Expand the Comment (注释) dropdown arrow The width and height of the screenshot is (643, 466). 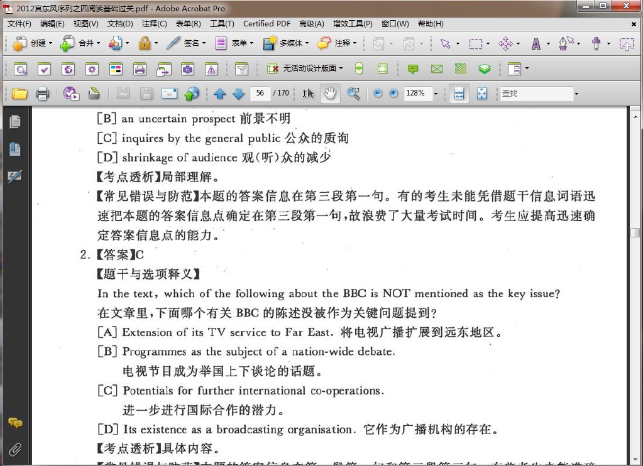coord(354,43)
